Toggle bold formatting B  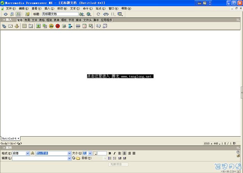(x=110, y=153)
